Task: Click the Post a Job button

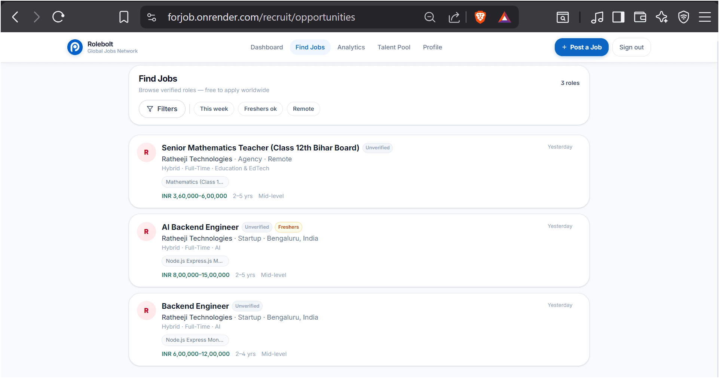Action: 581,47
